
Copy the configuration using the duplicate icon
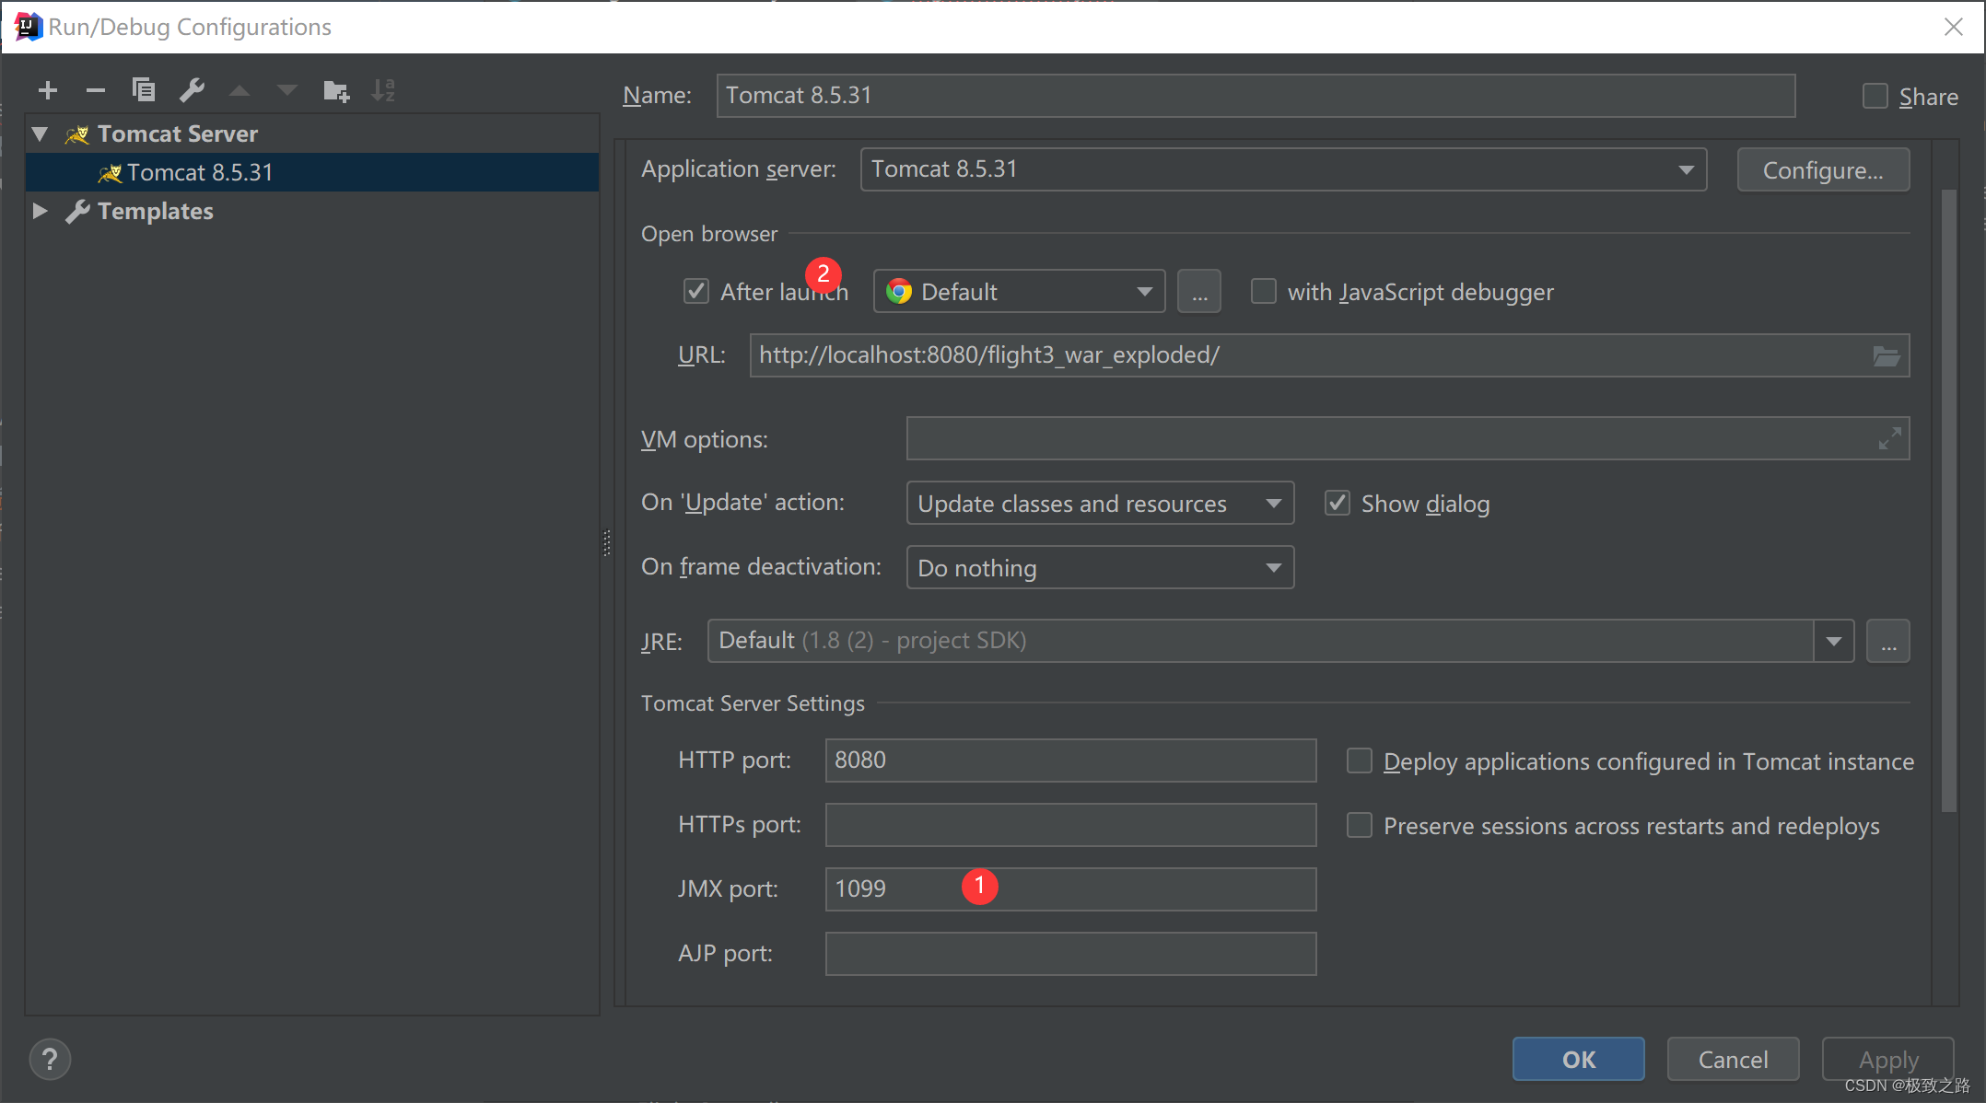click(x=144, y=90)
